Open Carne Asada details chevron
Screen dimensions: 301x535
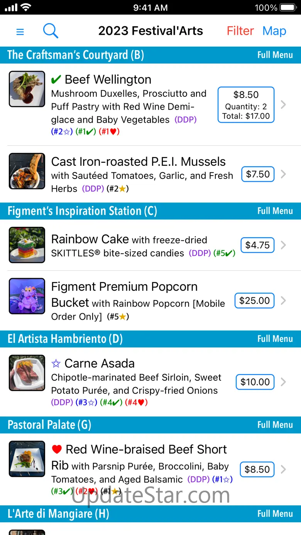tap(283, 382)
